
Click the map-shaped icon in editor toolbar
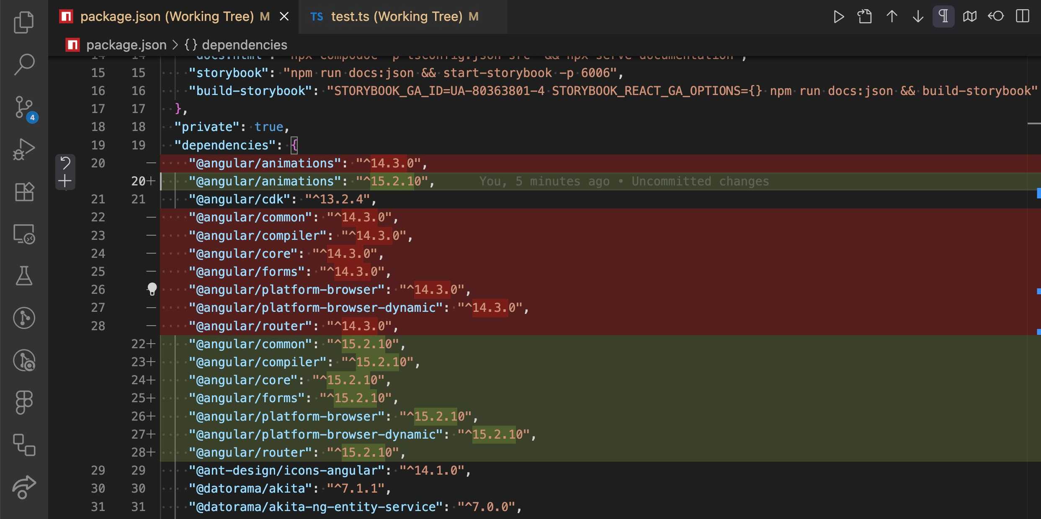[x=970, y=17]
